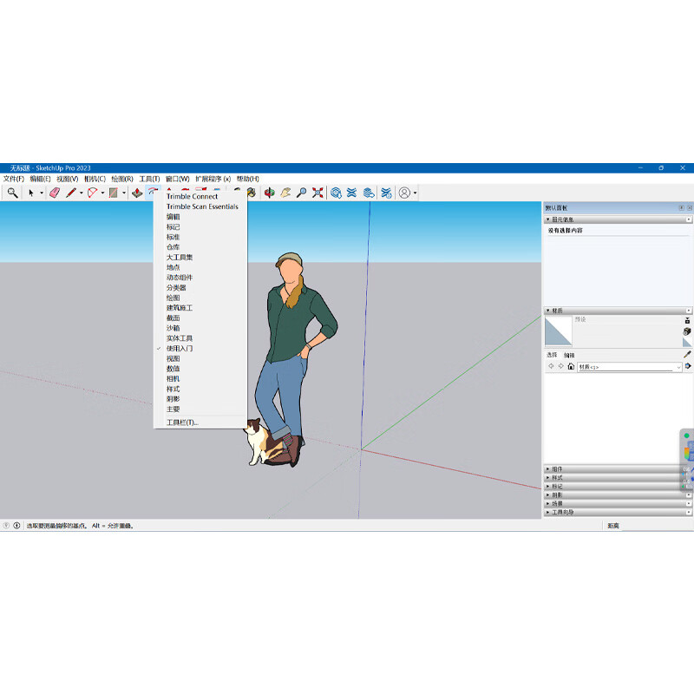Pick the Eraser tool
This screenshot has height=694, width=694.
(54, 193)
